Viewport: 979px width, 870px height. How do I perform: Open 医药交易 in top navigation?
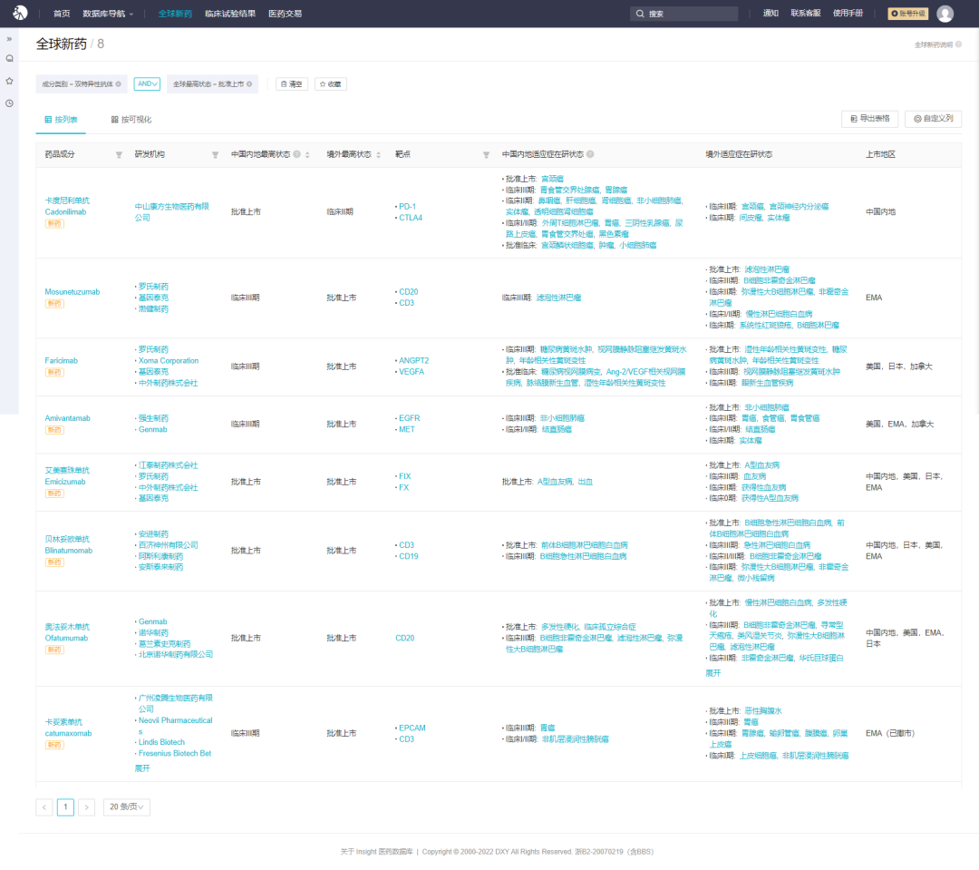point(286,13)
